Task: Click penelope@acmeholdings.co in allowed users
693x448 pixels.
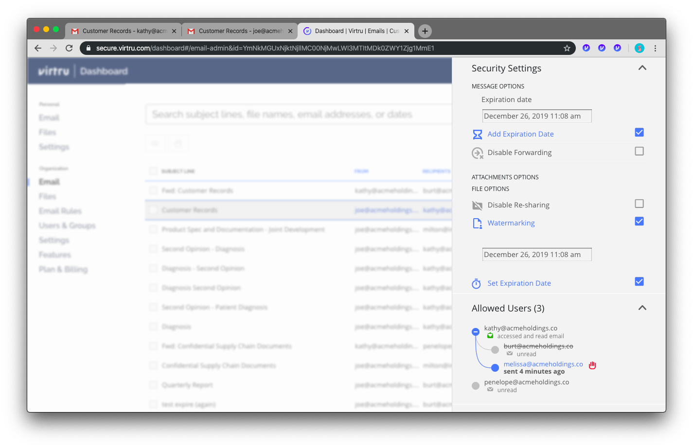Action: pyautogui.click(x=527, y=382)
